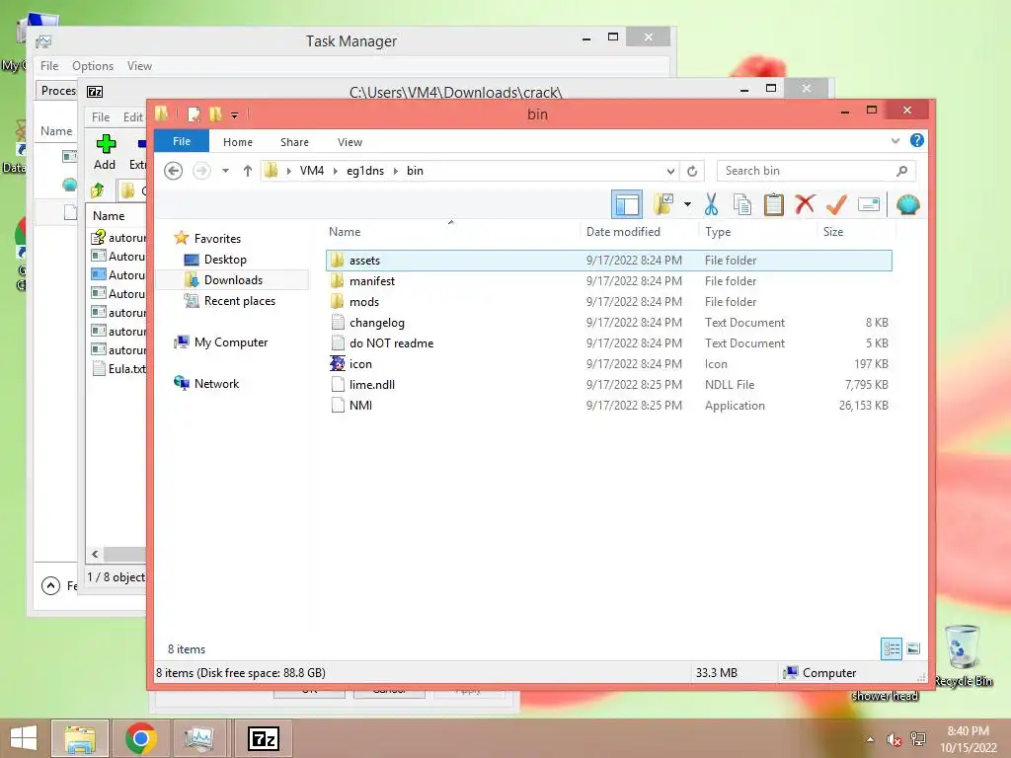Select the lime.ndll file

tap(609, 384)
